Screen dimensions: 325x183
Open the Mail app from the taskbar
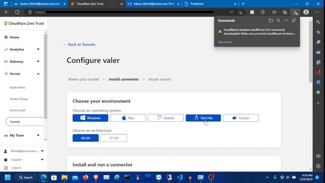pyautogui.click(x=75, y=177)
